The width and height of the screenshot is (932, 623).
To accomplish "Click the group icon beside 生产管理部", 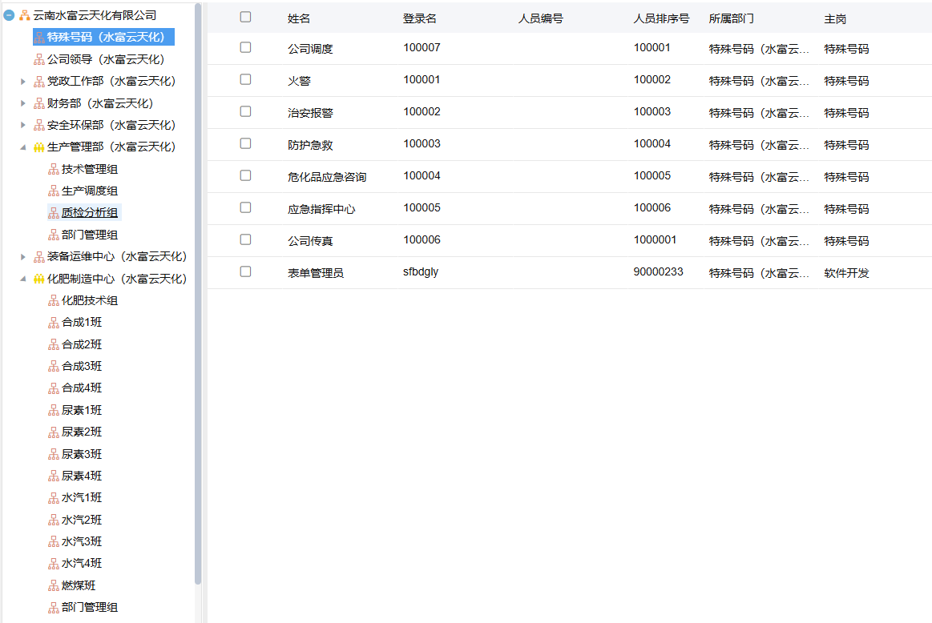I will 39,147.
